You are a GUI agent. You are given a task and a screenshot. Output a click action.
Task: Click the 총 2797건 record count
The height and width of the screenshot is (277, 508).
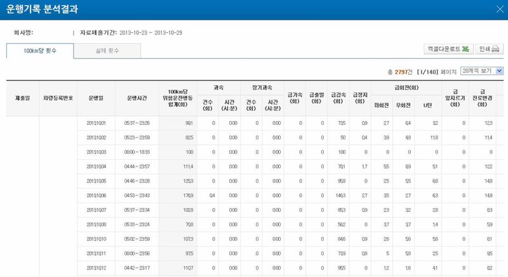(400, 72)
